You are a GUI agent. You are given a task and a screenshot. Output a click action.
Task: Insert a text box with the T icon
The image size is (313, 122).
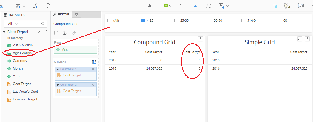point(182,6)
